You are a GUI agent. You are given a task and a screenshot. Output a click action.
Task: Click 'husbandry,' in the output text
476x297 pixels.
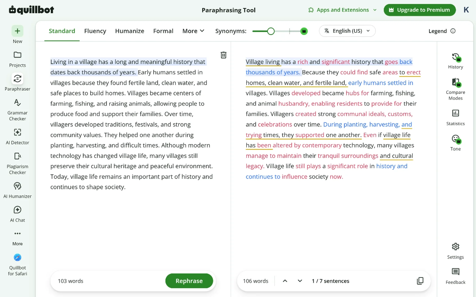click(294, 103)
